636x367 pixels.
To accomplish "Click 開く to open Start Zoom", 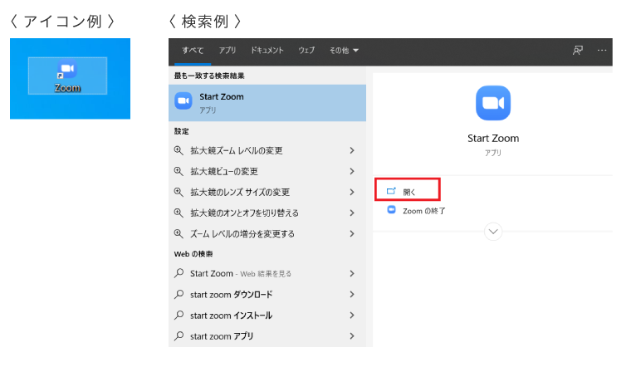I will [407, 189].
